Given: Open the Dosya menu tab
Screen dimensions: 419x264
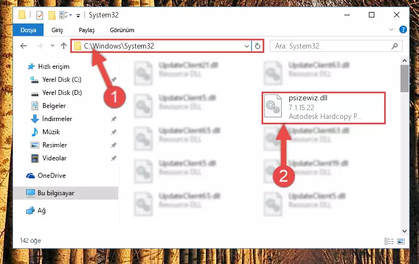Looking at the screenshot, I should tap(28, 30).
